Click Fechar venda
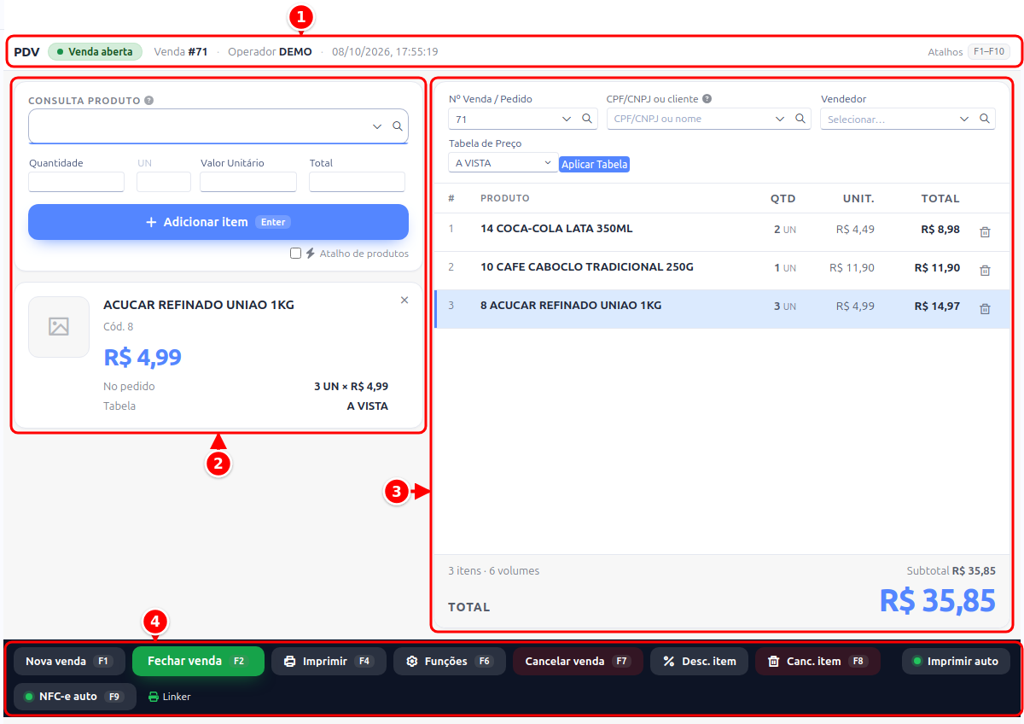The image size is (1024, 724). (198, 662)
